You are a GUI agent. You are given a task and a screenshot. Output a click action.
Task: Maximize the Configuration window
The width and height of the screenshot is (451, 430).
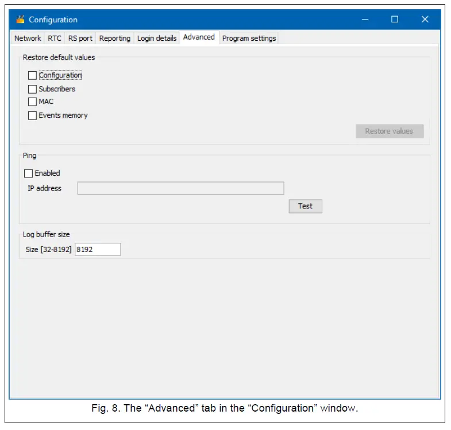395,20
